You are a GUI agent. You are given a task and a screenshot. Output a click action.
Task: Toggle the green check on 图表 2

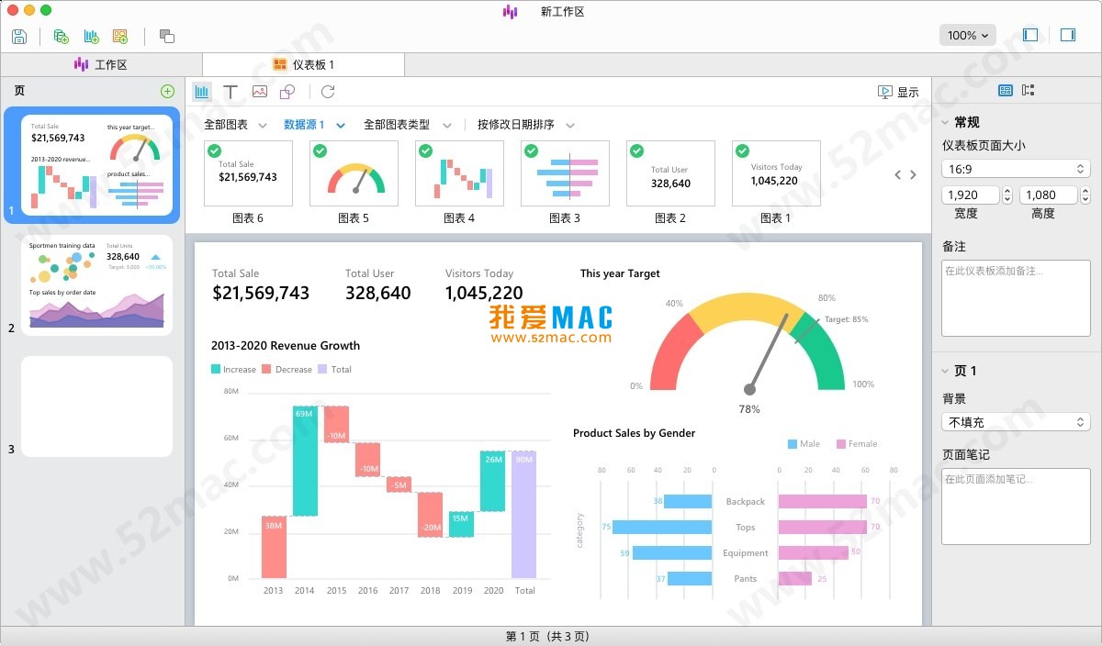click(x=637, y=150)
